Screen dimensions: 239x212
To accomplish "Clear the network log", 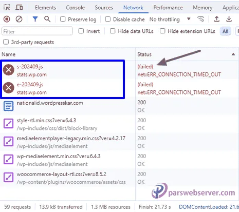I will tap(19, 19).
